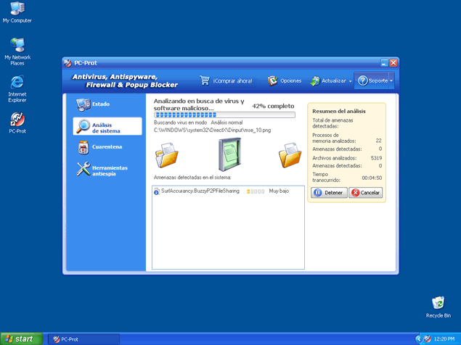The image size is (461, 345).
Task: Click the scan progress bar
Action: (x=224, y=115)
